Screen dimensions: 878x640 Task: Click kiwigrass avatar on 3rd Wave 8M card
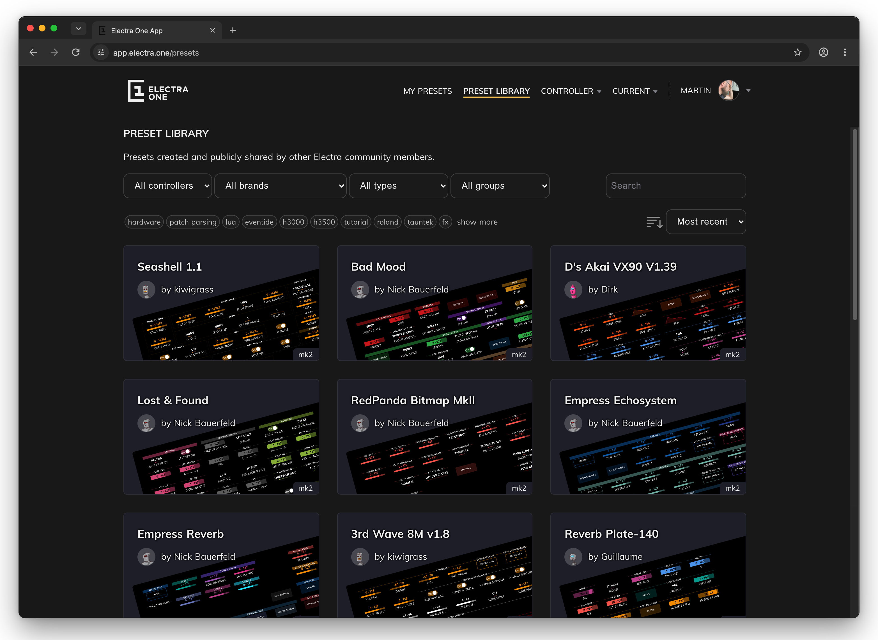[x=360, y=557]
